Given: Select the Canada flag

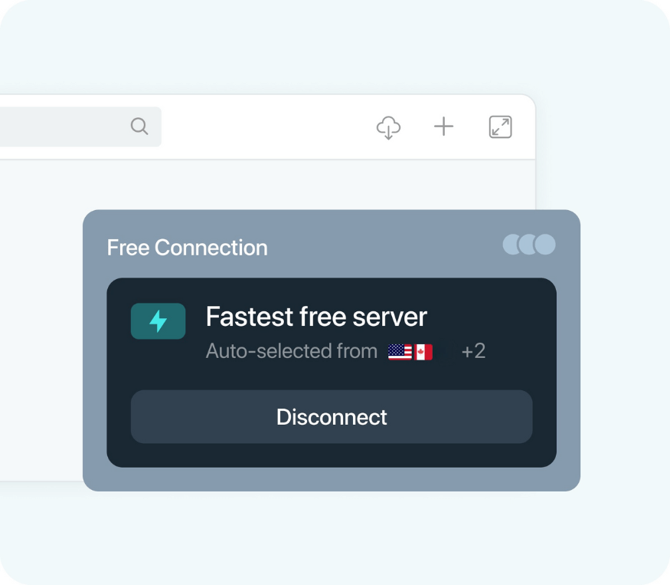Looking at the screenshot, I should (423, 352).
